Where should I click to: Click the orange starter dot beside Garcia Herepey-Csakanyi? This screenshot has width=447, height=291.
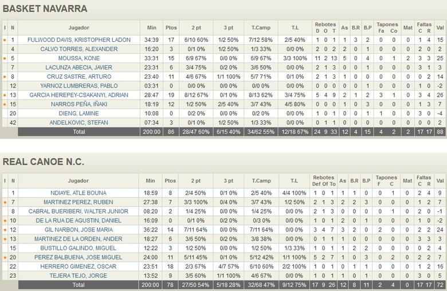(5, 95)
